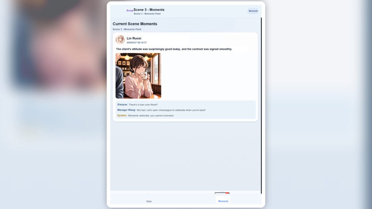Image resolution: width=372 pixels, height=209 pixels.
Task: Click the Manager Wang commenter name
Action: pyautogui.click(x=126, y=110)
